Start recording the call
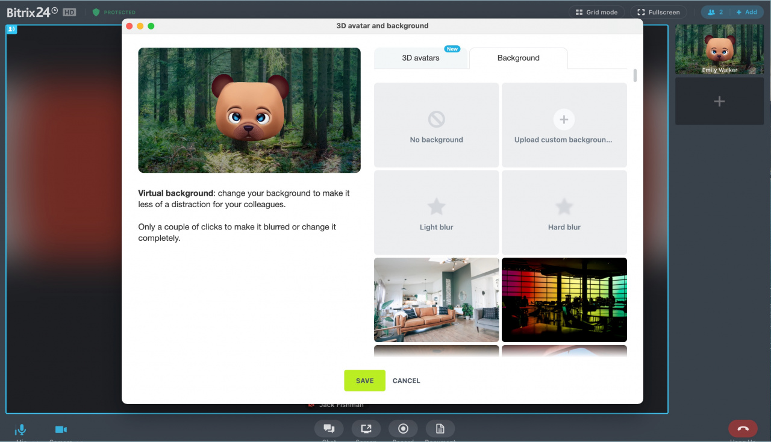771x442 pixels. coord(404,429)
